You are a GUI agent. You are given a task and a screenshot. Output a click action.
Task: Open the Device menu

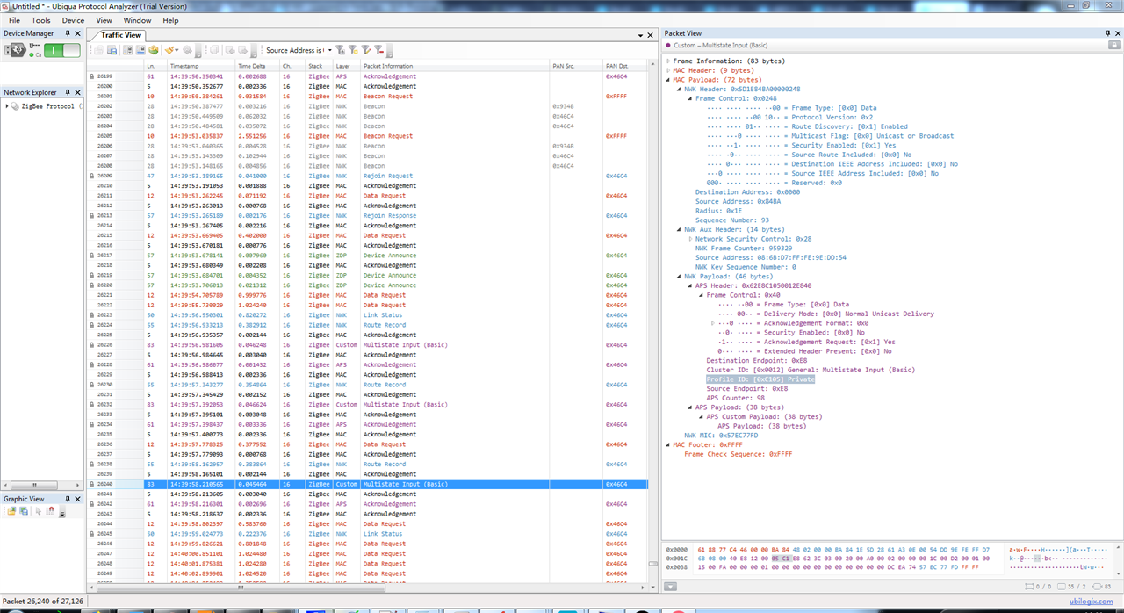73,20
